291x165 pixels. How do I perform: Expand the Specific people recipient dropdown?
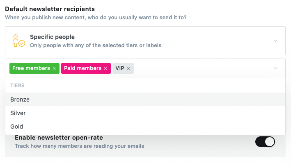coord(275,41)
